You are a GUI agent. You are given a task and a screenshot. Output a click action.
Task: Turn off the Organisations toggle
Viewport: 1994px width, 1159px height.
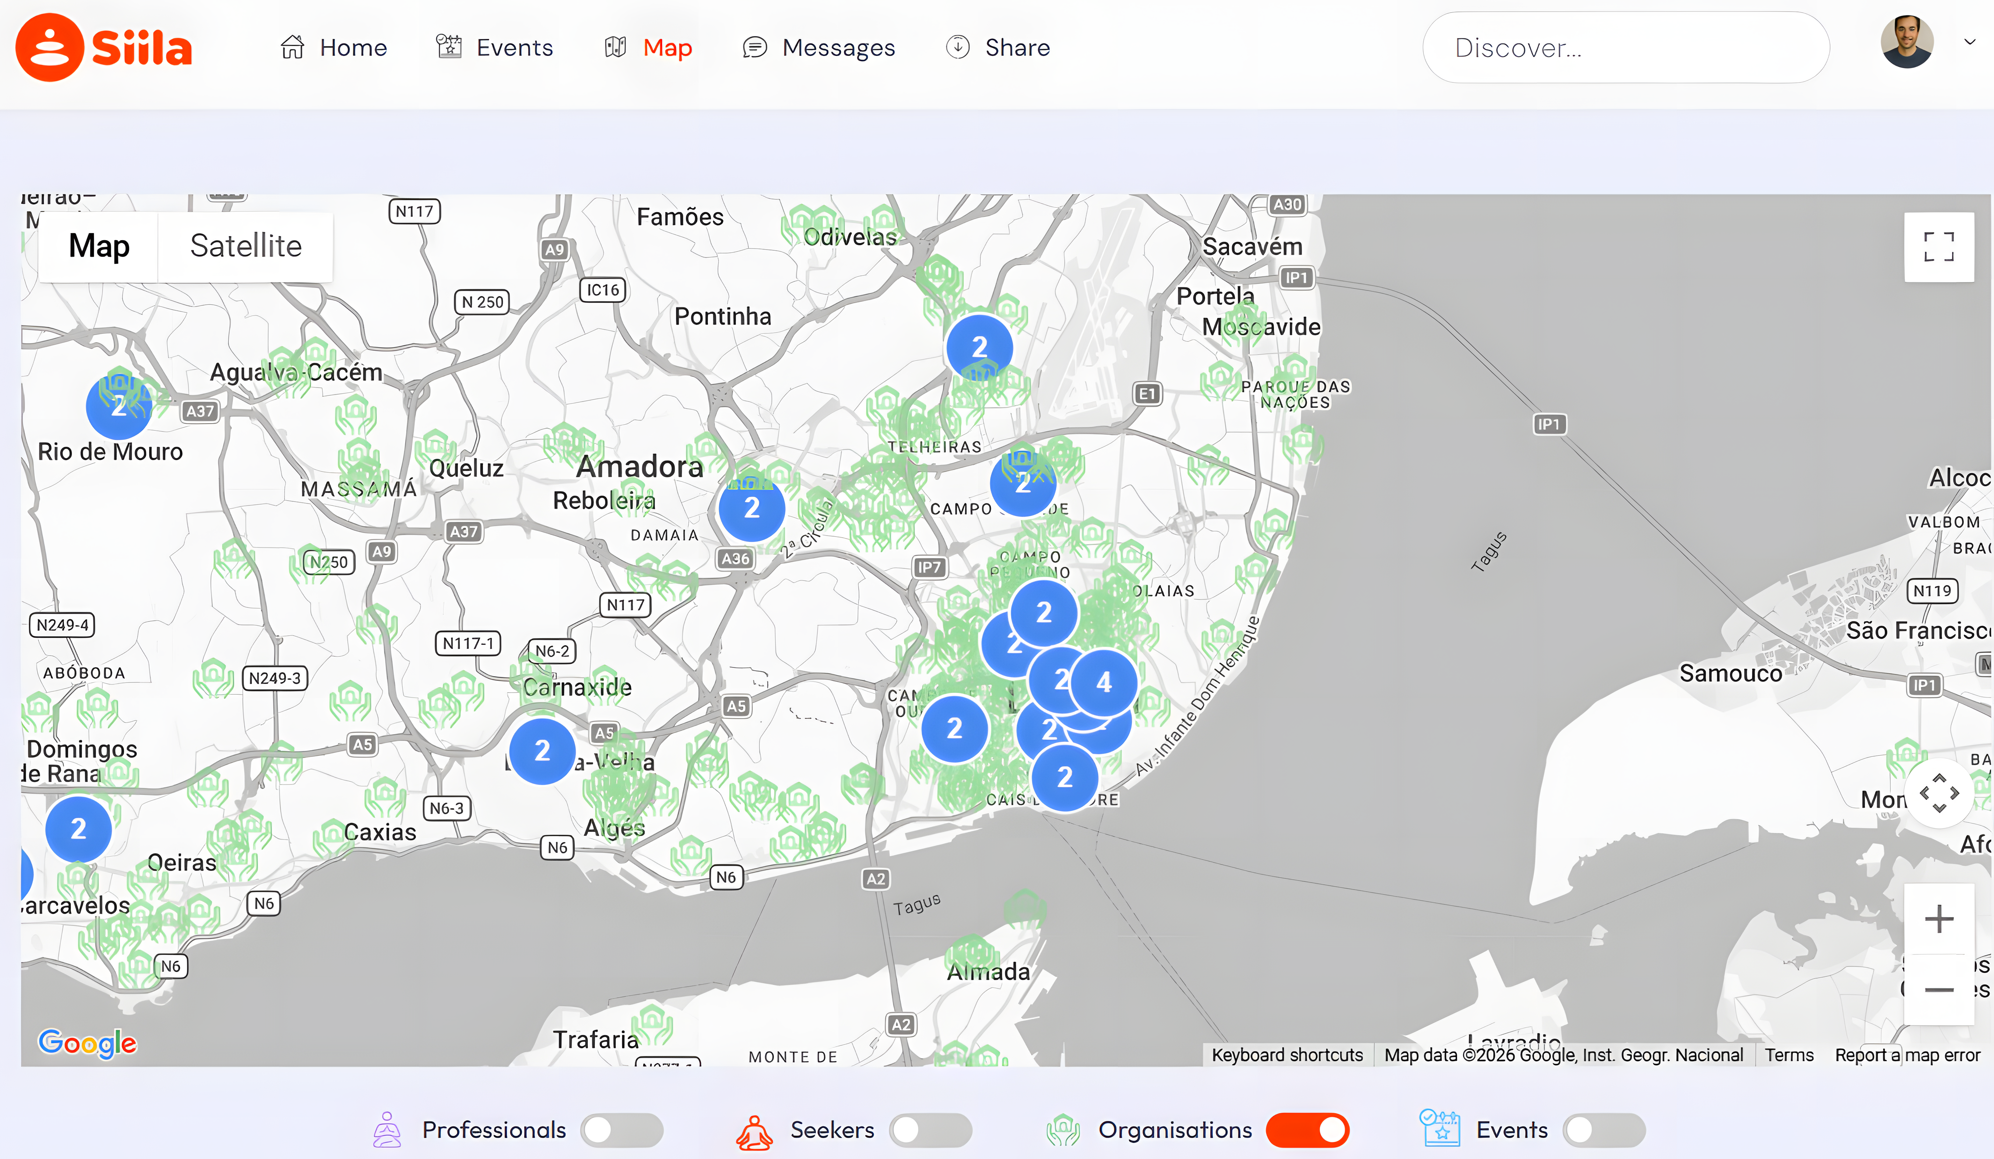coord(1307,1130)
